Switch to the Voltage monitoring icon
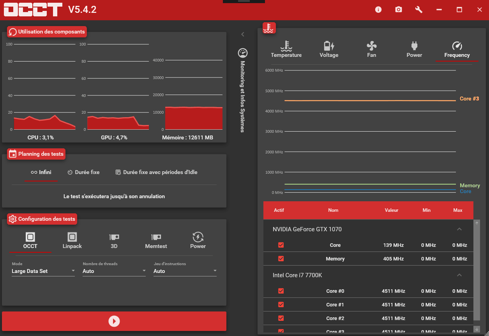 (329, 49)
